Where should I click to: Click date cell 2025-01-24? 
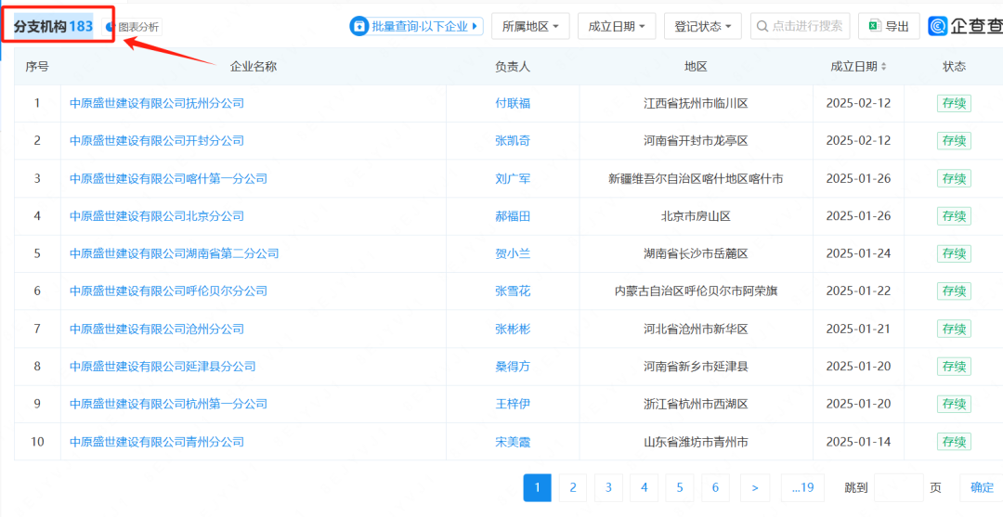[858, 253]
